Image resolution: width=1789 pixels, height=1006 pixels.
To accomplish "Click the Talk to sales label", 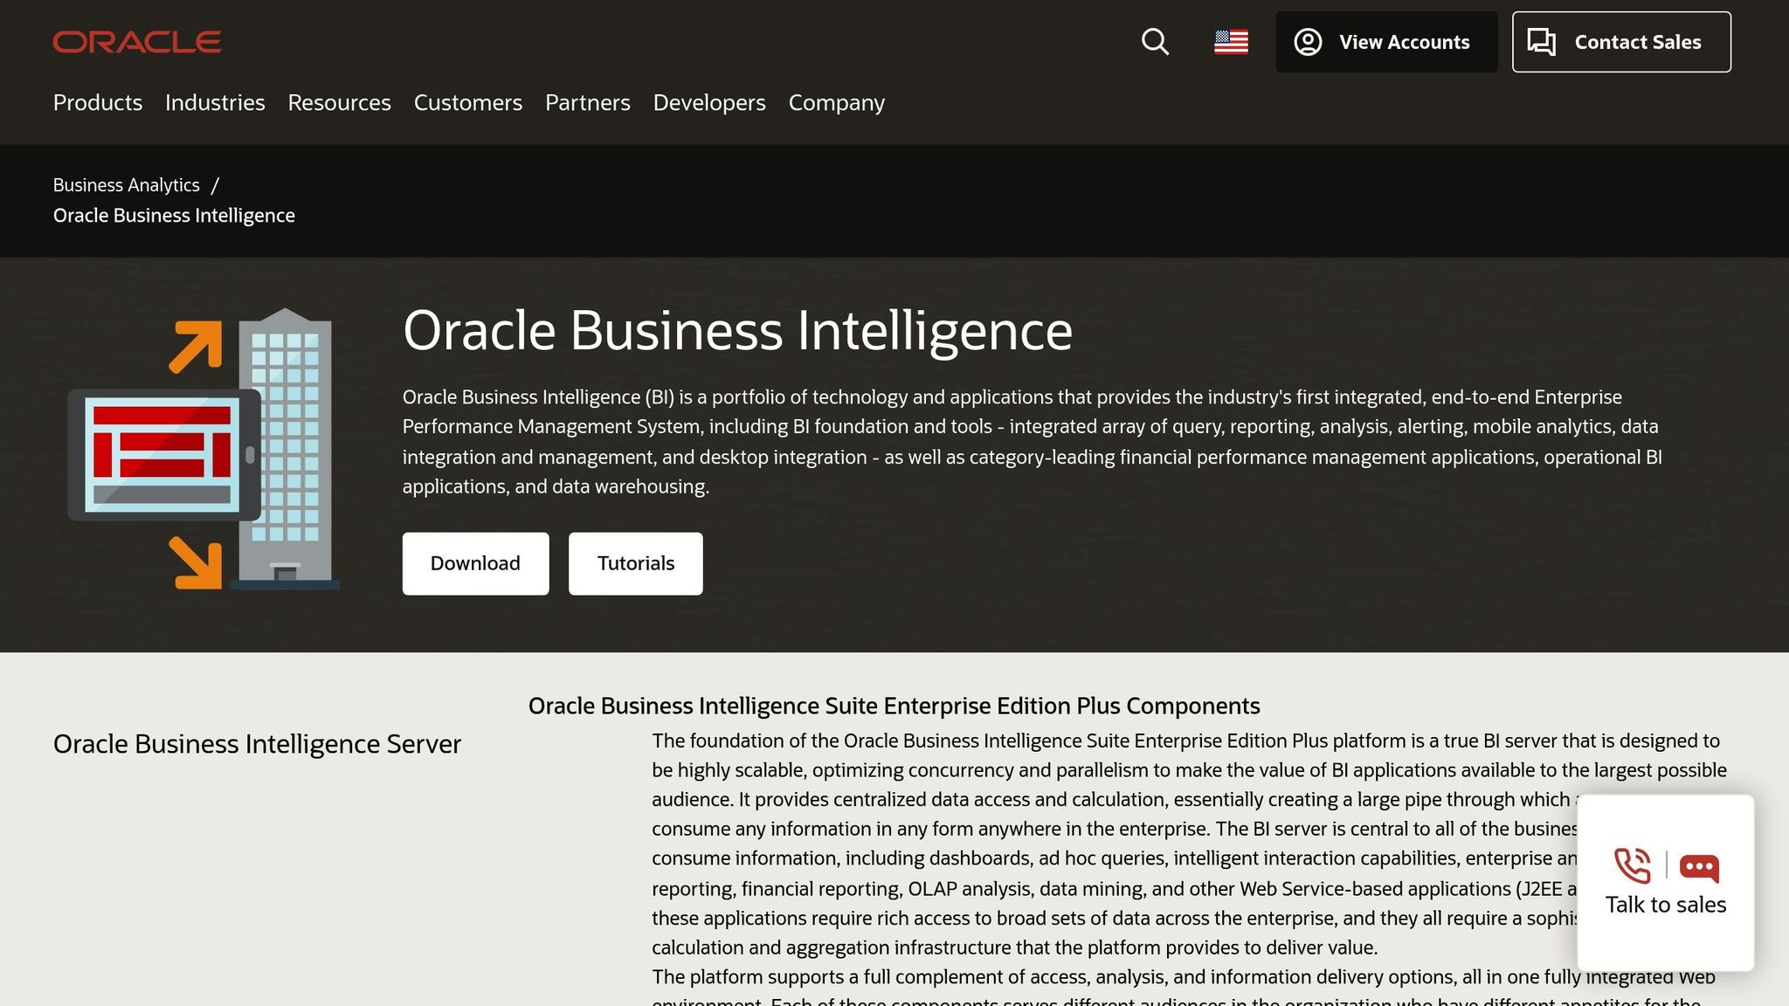I will click(1666, 905).
